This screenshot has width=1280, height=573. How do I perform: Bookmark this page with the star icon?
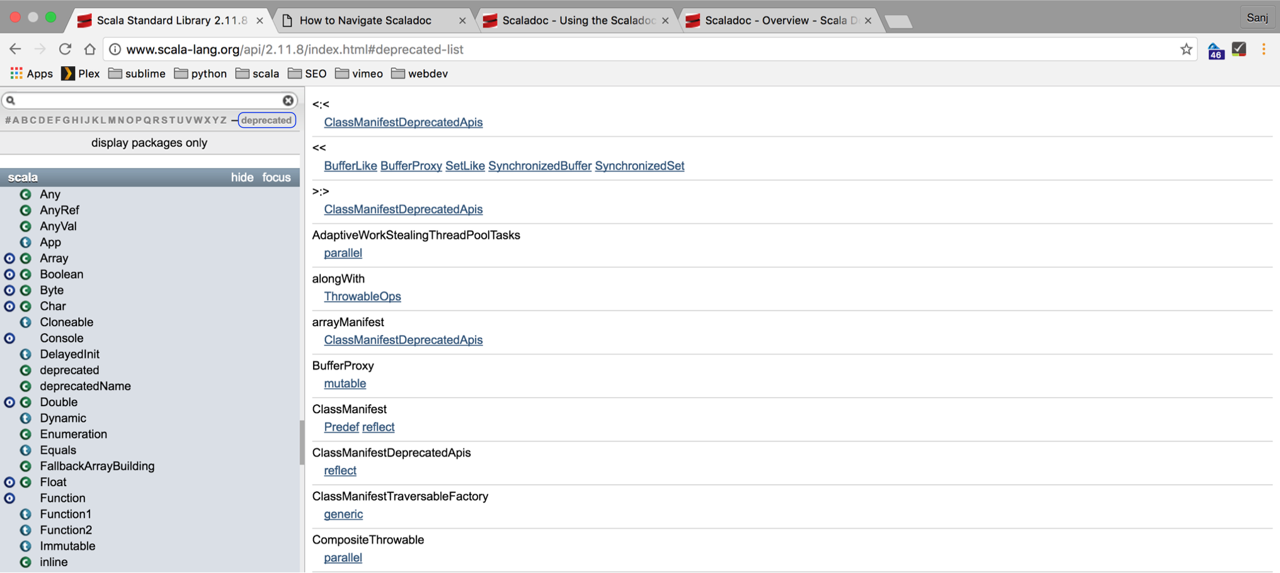pos(1186,49)
